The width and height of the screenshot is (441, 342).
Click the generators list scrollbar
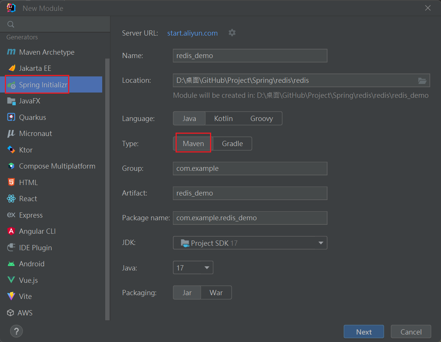107,189
